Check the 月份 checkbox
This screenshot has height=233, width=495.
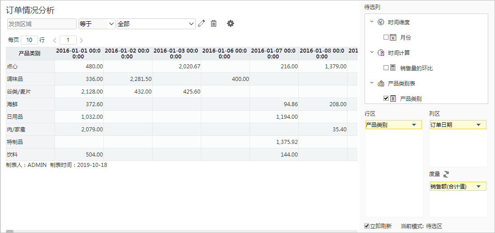pyautogui.click(x=386, y=37)
